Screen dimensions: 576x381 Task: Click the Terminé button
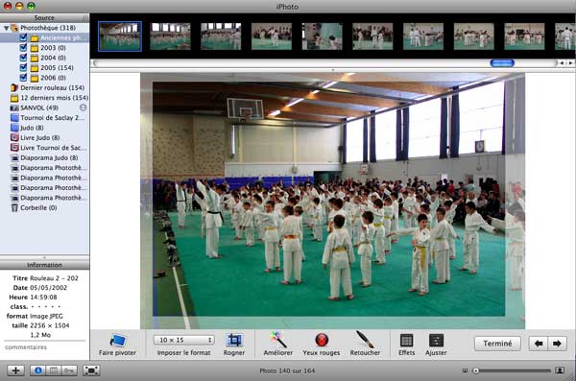tap(497, 344)
